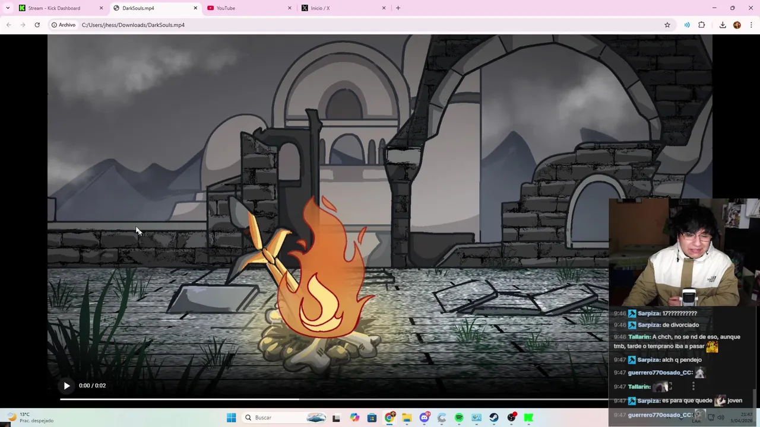The width and height of the screenshot is (760, 427).
Task: Open File Explorer from the taskbar
Action: point(407,418)
